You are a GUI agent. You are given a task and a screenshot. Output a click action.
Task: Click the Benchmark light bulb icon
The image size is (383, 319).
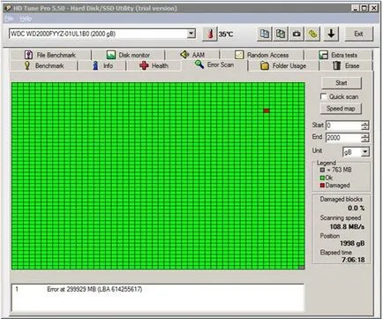pos(27,65)
